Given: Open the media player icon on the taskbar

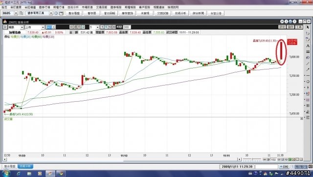Looking at the screenshot, I should (40, 174).
